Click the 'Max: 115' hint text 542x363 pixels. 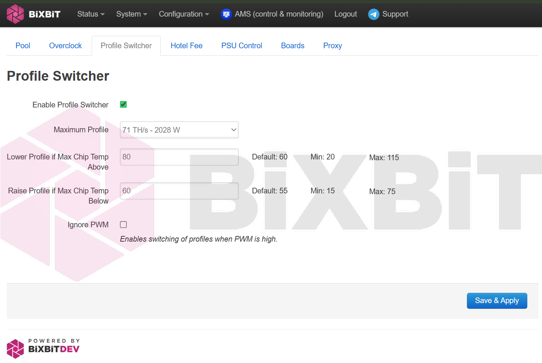pos(384,158)
